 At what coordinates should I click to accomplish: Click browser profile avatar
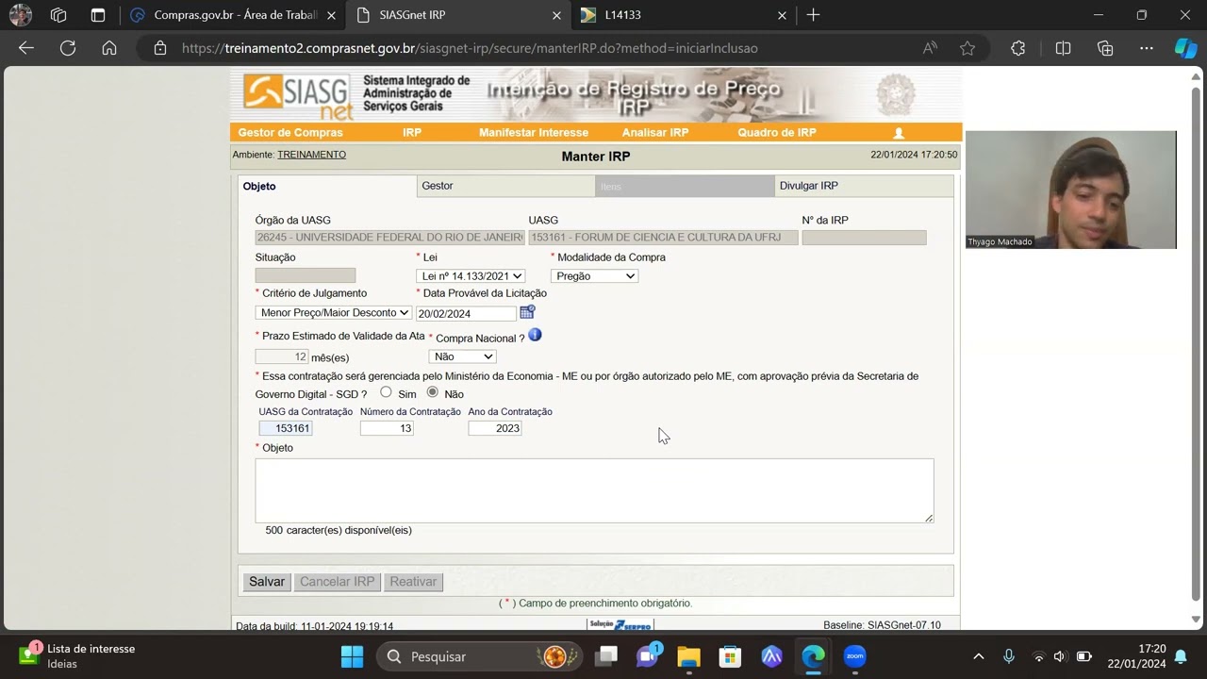(20, 15)
